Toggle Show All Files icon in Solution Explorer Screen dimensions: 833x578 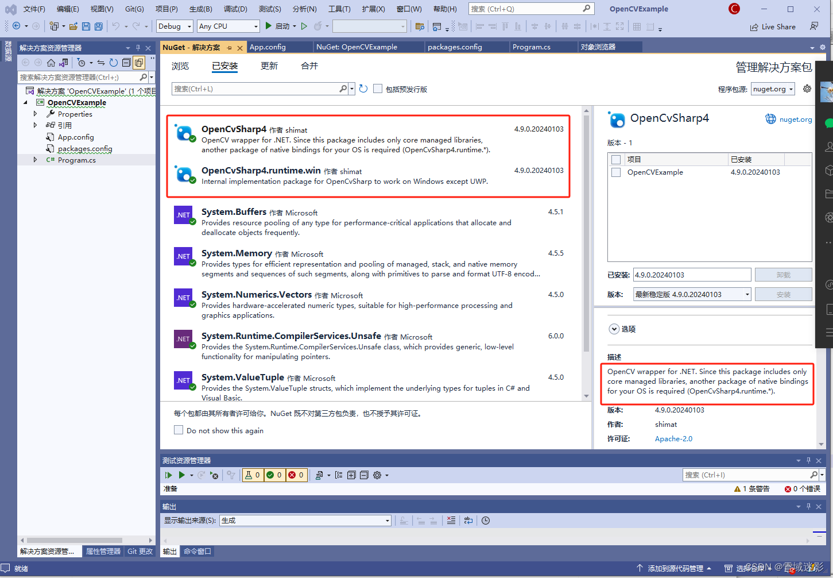(x=139, y=63)
